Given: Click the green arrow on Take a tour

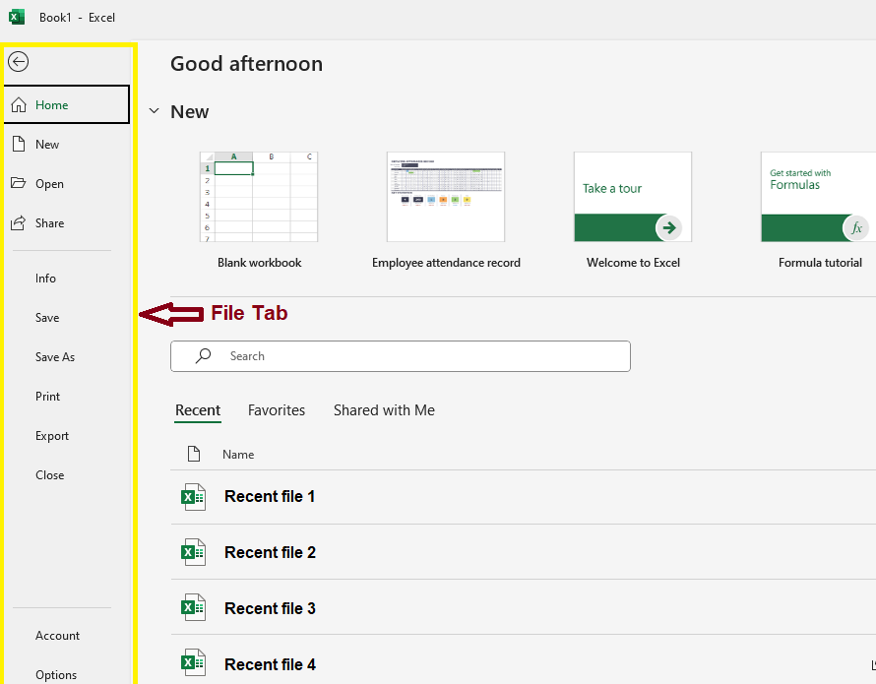Looking at the screenshot, I should (668, 227).
